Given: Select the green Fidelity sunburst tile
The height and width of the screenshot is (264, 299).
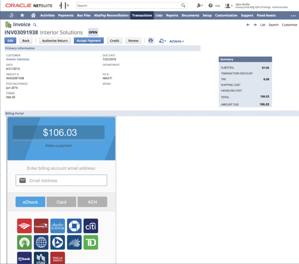Looking at the screenshot, I should (24, 242).
